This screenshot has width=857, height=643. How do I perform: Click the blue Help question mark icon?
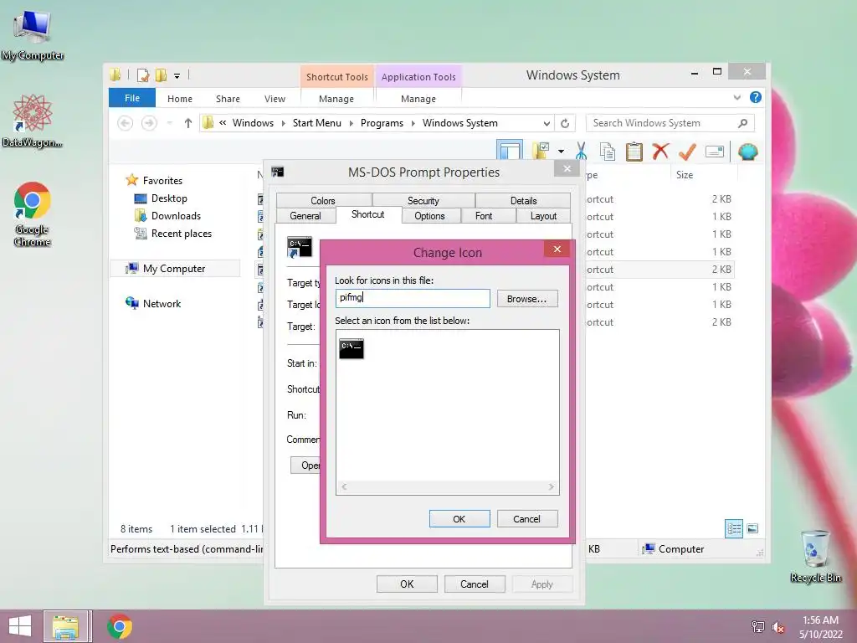coord(756,97)
